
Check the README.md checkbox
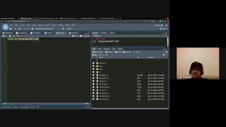[93, 78]
